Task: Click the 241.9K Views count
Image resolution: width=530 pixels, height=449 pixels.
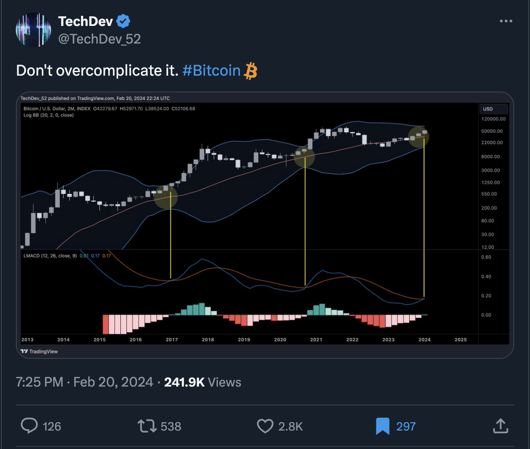Action: pos(202,382)
